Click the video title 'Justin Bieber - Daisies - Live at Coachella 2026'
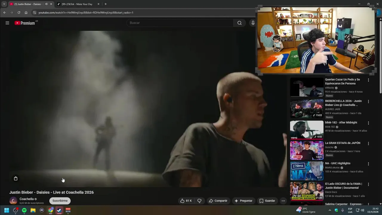The height and width of the screenshot is (215, 382). 51,192
